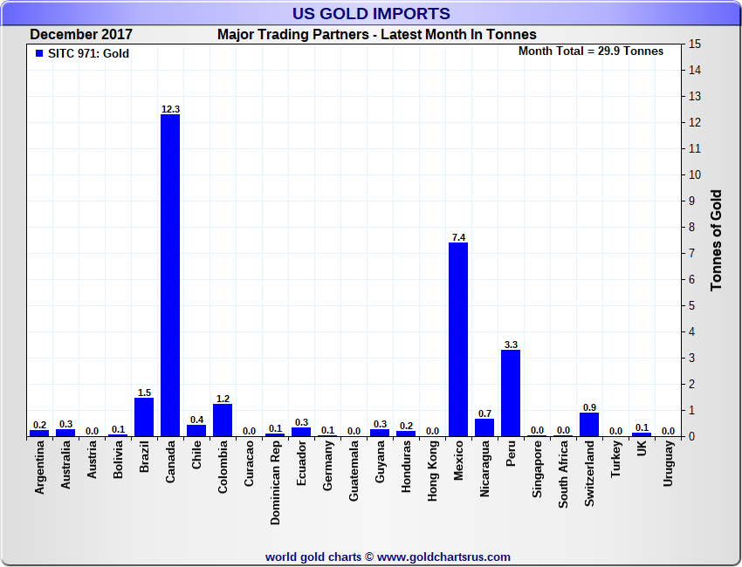The image size is (742, 567).
Task: Click the 'Austria' axis label
Action: [92, 459]
